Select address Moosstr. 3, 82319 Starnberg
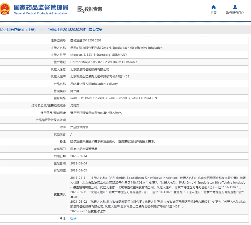251x225 pixels. 99,55
